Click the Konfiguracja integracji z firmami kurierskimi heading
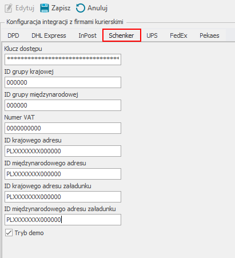The height and width of the screenshot is (258, 235). [x=65, y=22]
